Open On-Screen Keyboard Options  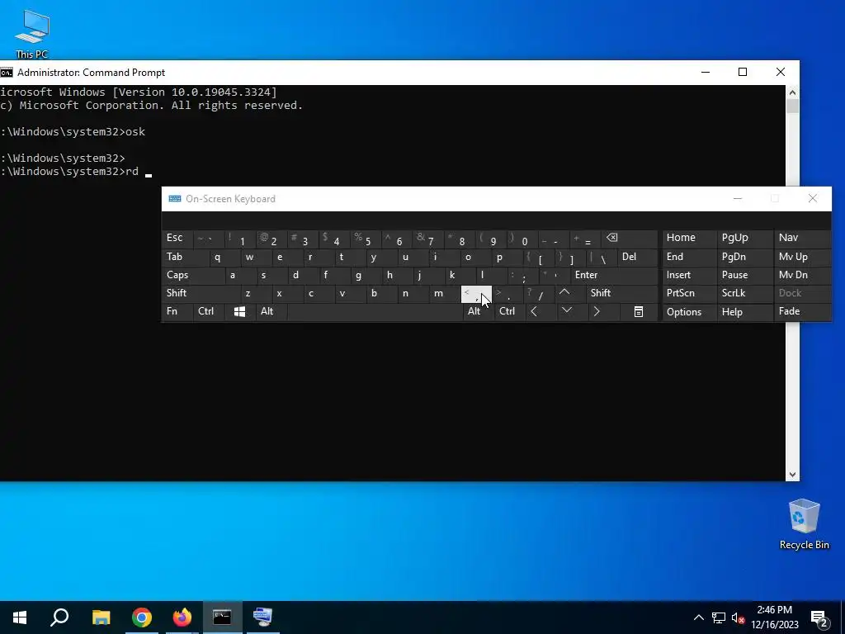[x=690, y=311]
